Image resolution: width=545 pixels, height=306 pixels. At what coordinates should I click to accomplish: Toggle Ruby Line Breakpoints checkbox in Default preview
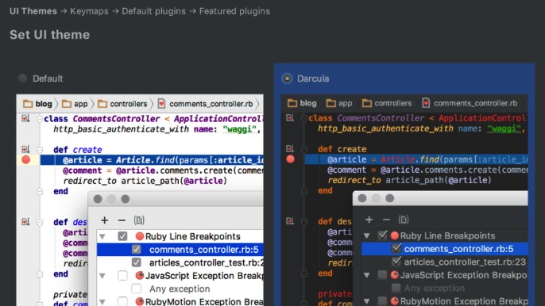[x=122, y=236]
